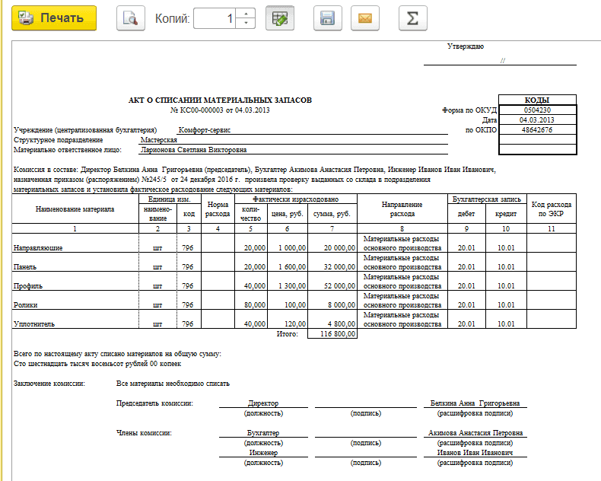Image resolution: width=601 pixels, height=481 pixels.
Task: Select the Направляющие material row name
Action: click(38, 248)
